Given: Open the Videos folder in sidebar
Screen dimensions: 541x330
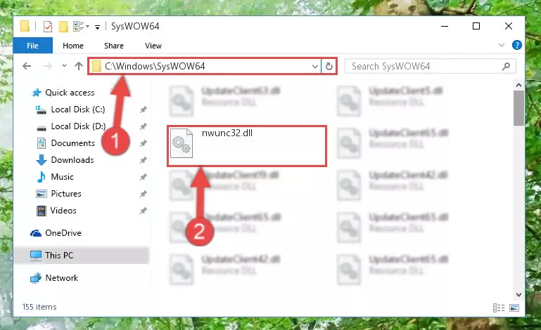Looking at the screenshot, I should (x=63, y=211).
